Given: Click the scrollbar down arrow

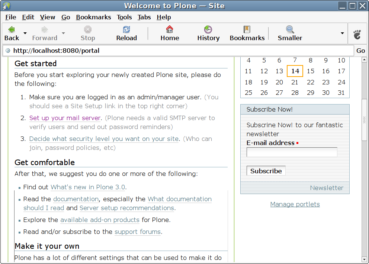Looking at the screenshot, I should point(364,259).
